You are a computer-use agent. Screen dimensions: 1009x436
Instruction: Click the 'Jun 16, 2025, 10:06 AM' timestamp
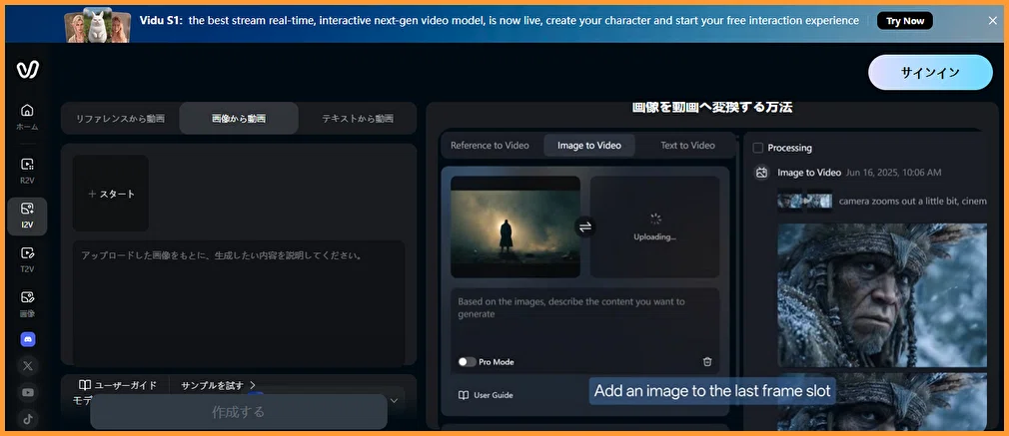pos(894,173)
